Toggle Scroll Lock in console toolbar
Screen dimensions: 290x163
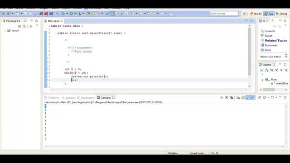click(243, 98)
